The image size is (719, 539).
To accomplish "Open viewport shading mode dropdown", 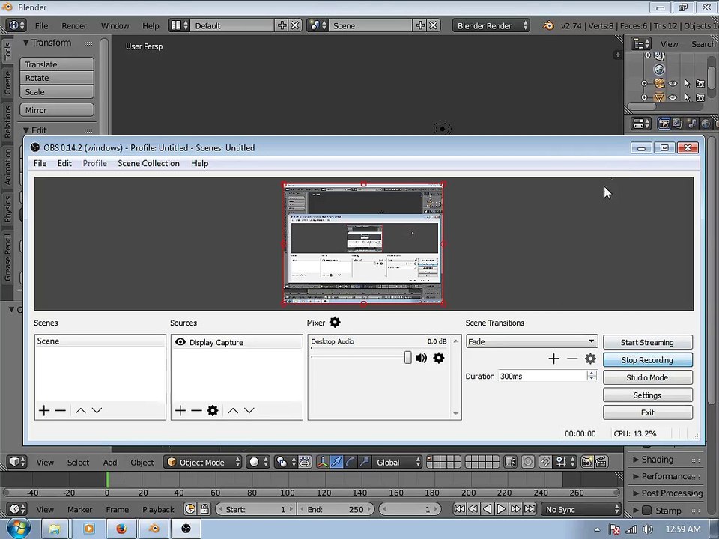I will (258, 462).
